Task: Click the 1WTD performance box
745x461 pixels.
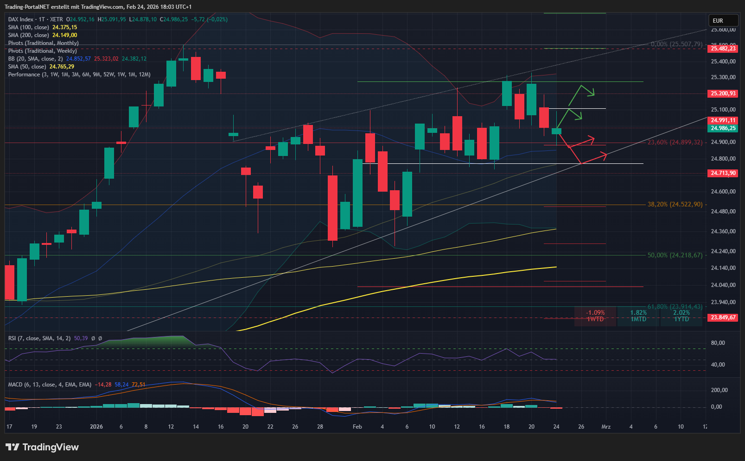Action: click(x=595, y=316)
